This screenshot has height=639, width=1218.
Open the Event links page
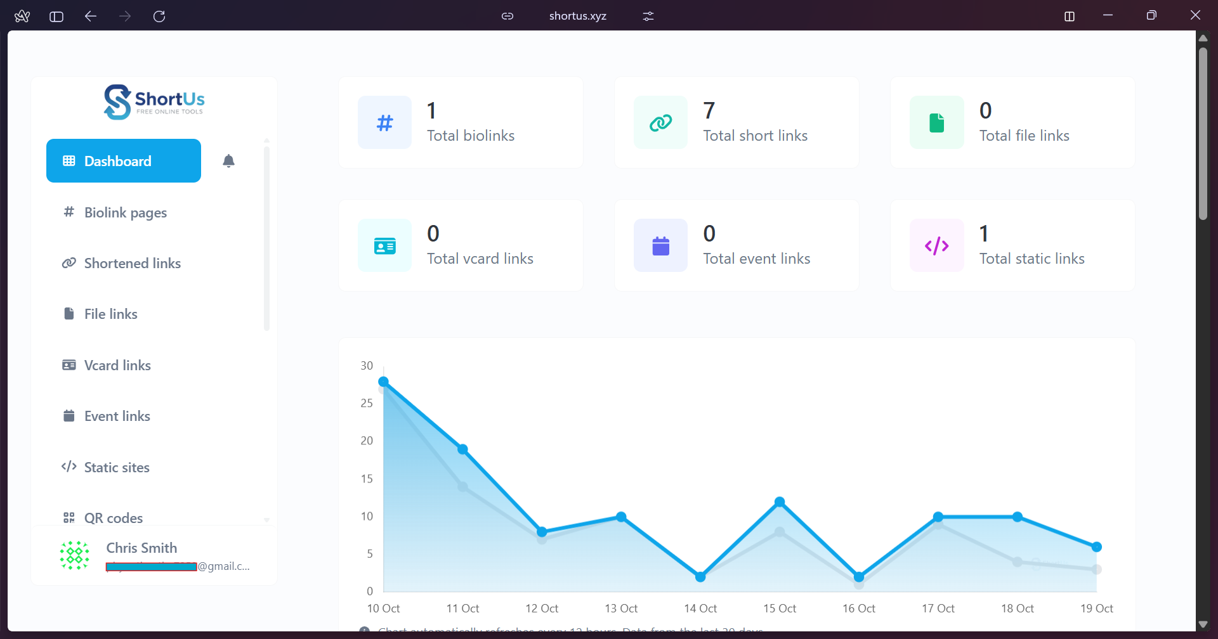pyautogui.click(x=117, y=416)
